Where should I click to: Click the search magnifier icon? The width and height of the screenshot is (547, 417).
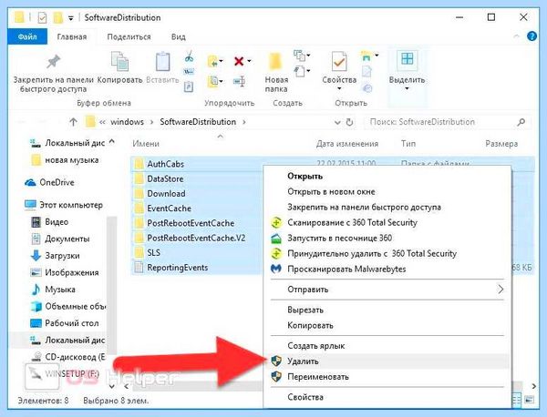[x=521, y=122]
